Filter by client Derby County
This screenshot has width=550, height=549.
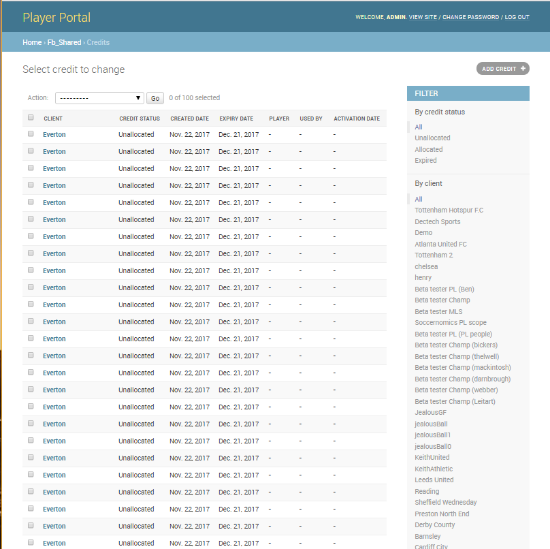tap(434, 524)
